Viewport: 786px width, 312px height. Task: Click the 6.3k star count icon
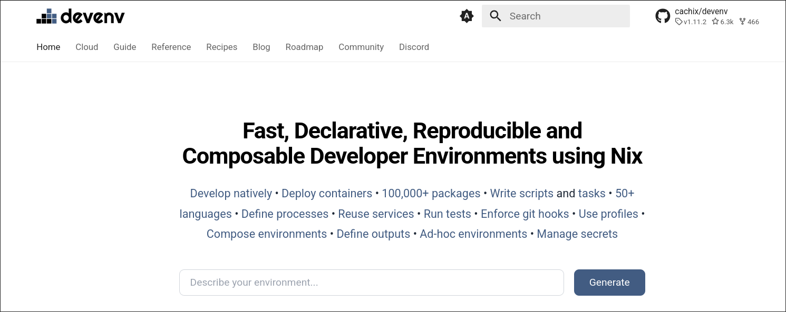tap(715, 22)
